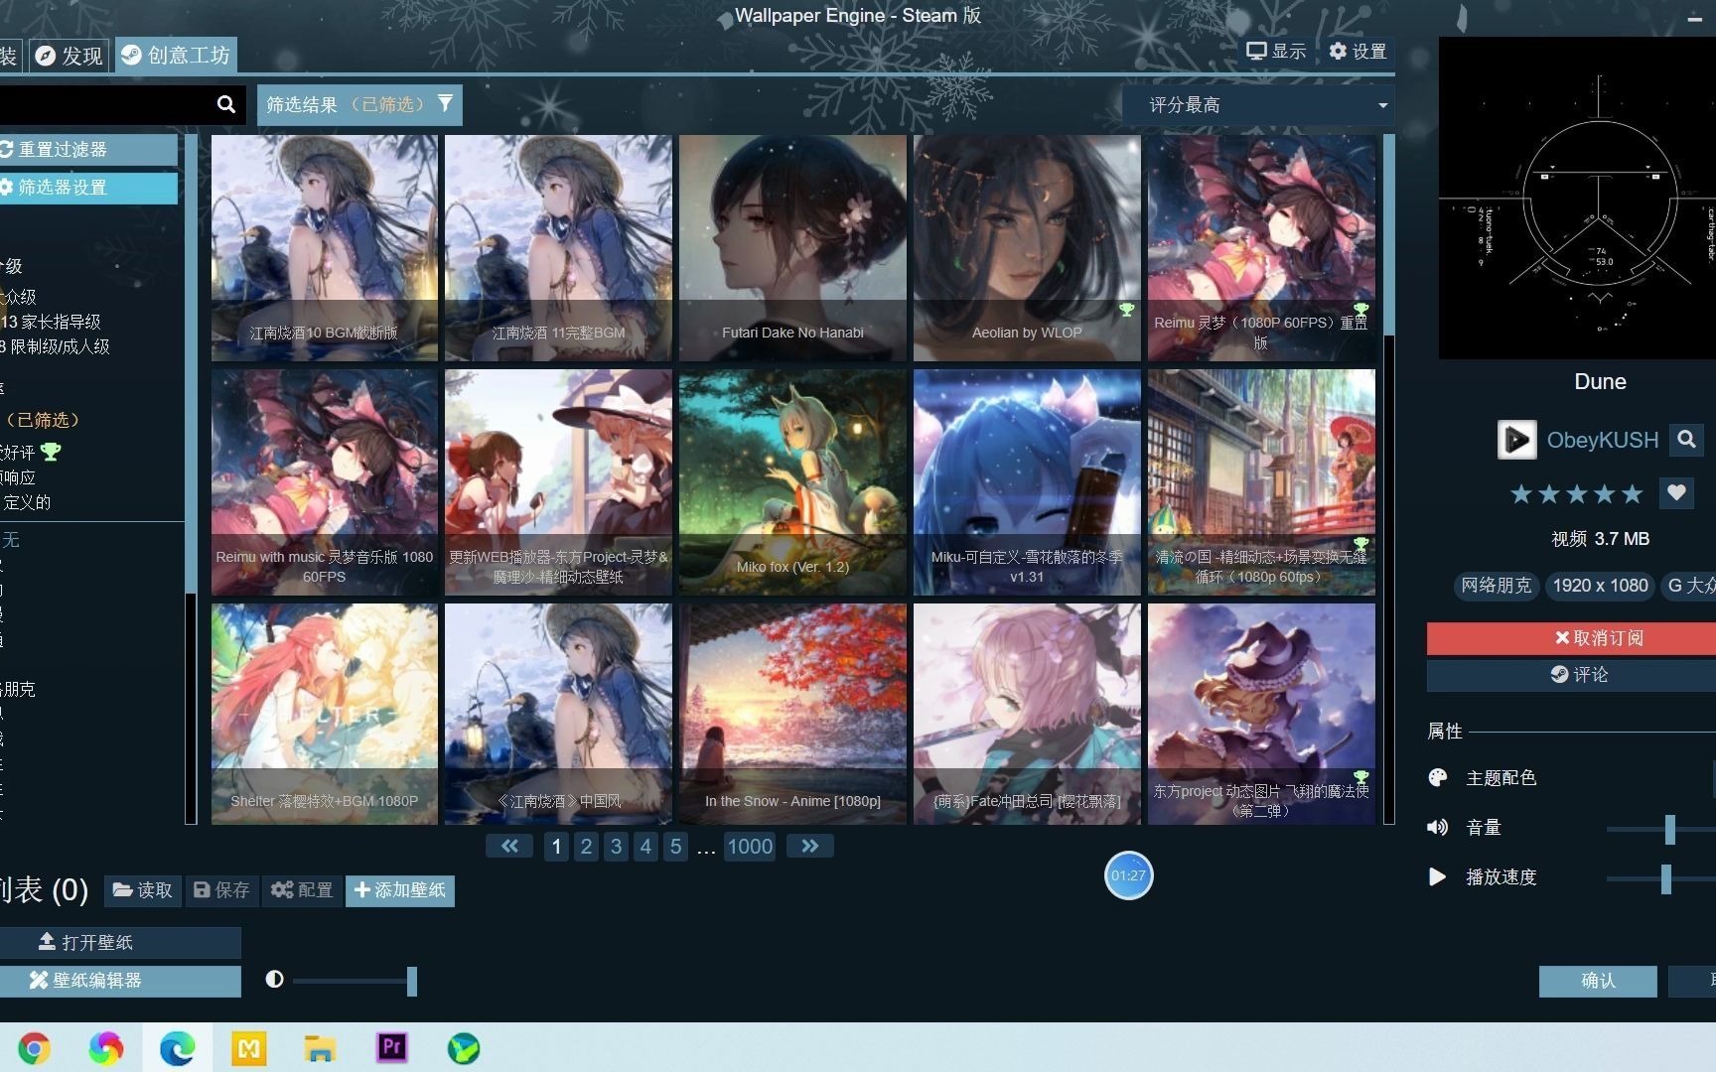Open 评论 comments for Dune
Viewport: 1716px width, 1072px height.
pyautogui.click(x=1571, y=675)
